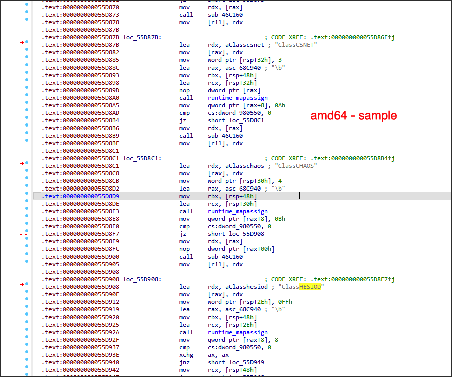Click the jnz mnemonic at 55D940
Screen dimensions: 452x377
[184, 362]
